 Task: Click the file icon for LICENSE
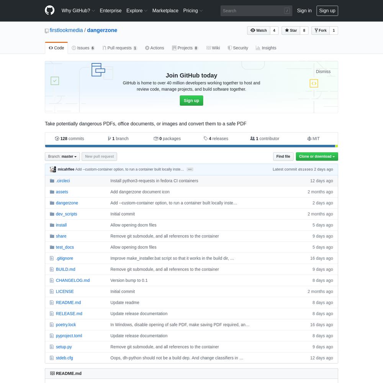tap(52, 291)
